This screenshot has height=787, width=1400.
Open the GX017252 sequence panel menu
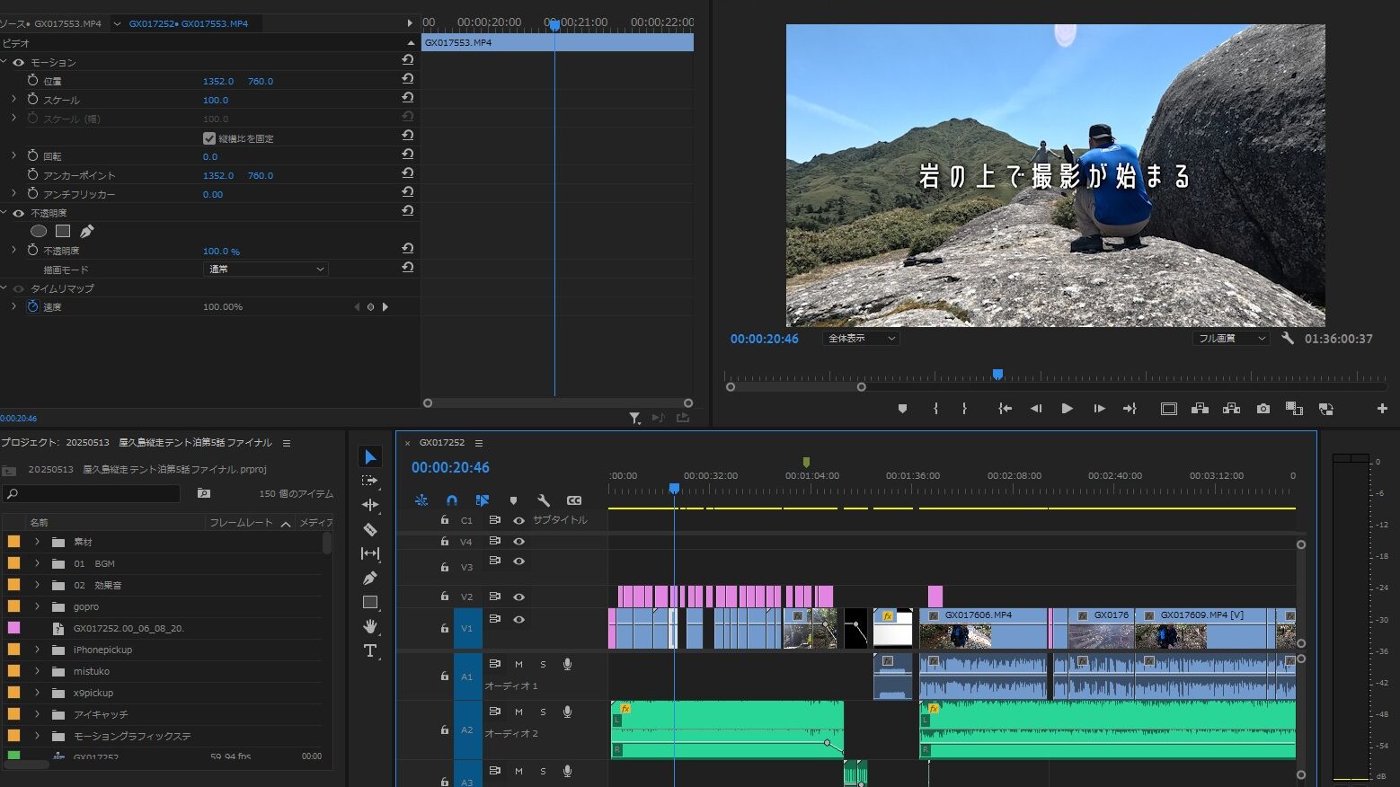click(479, 443)
